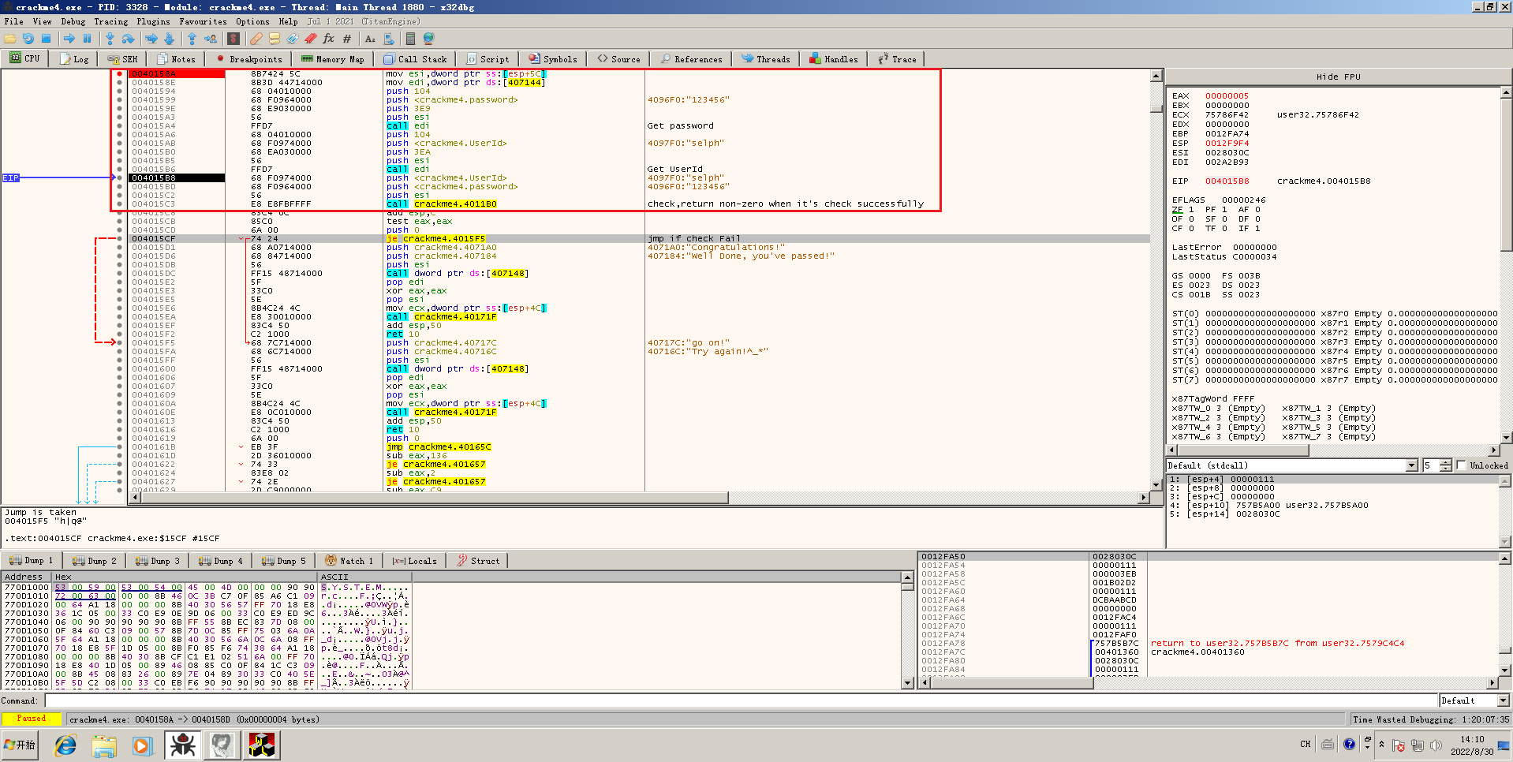Open the Calculator toolbar icon
Viewport: 1513px width, 762px height.
click(410, 39)
